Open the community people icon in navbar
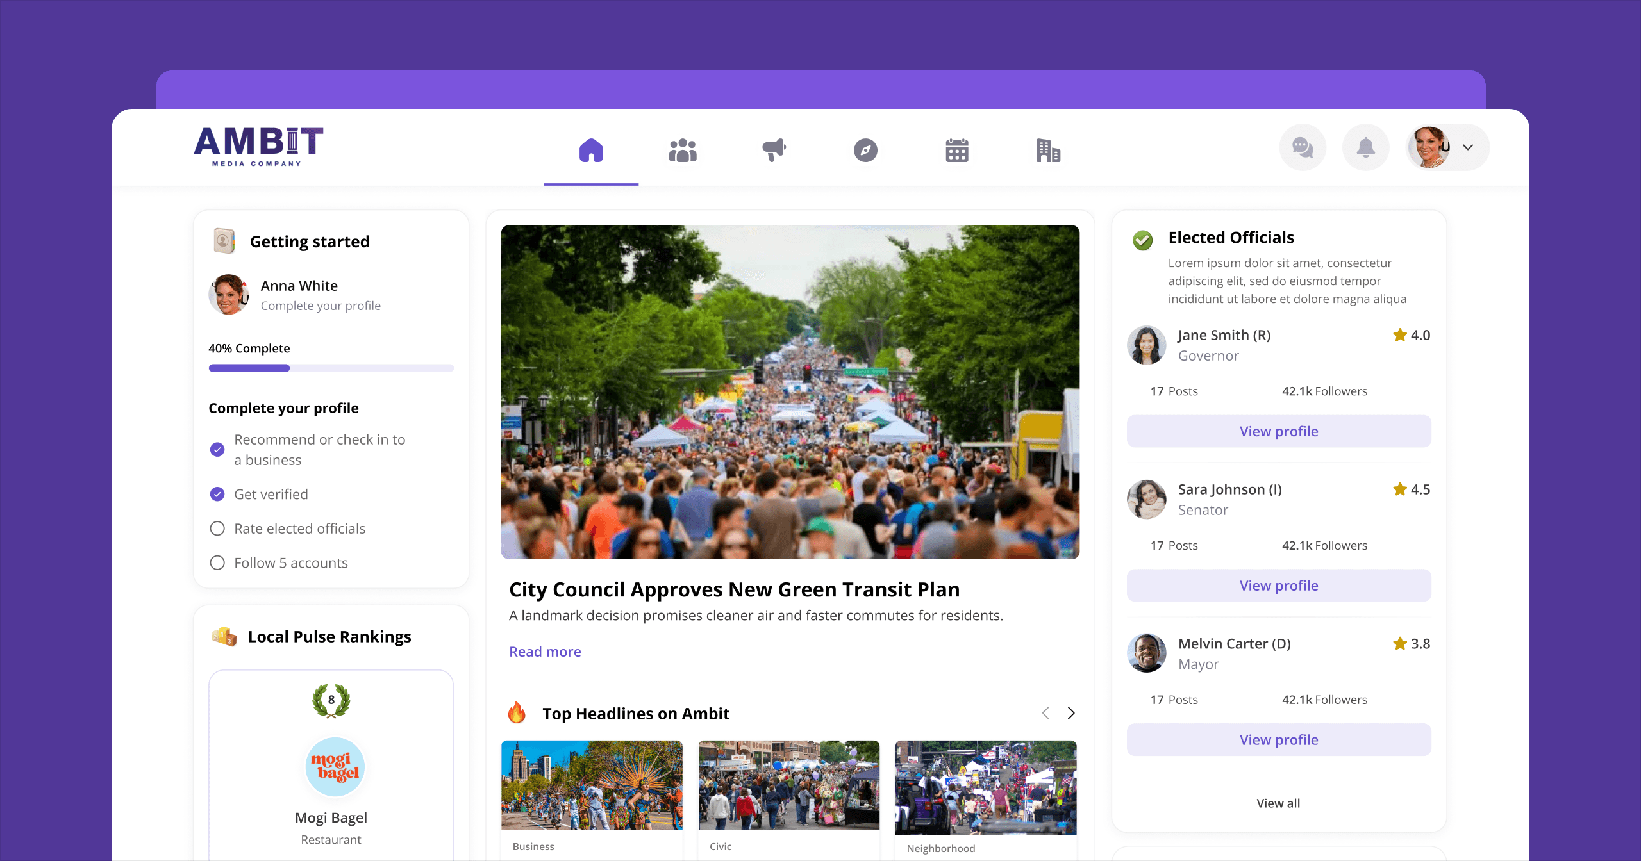This screenshot has height=861, width=1641. (x=683, y=151)
